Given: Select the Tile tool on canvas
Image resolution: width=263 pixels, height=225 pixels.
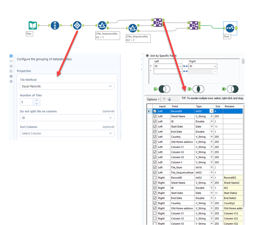Looking at the screenshot, I should pyautogui.click(x=77, y=25).
